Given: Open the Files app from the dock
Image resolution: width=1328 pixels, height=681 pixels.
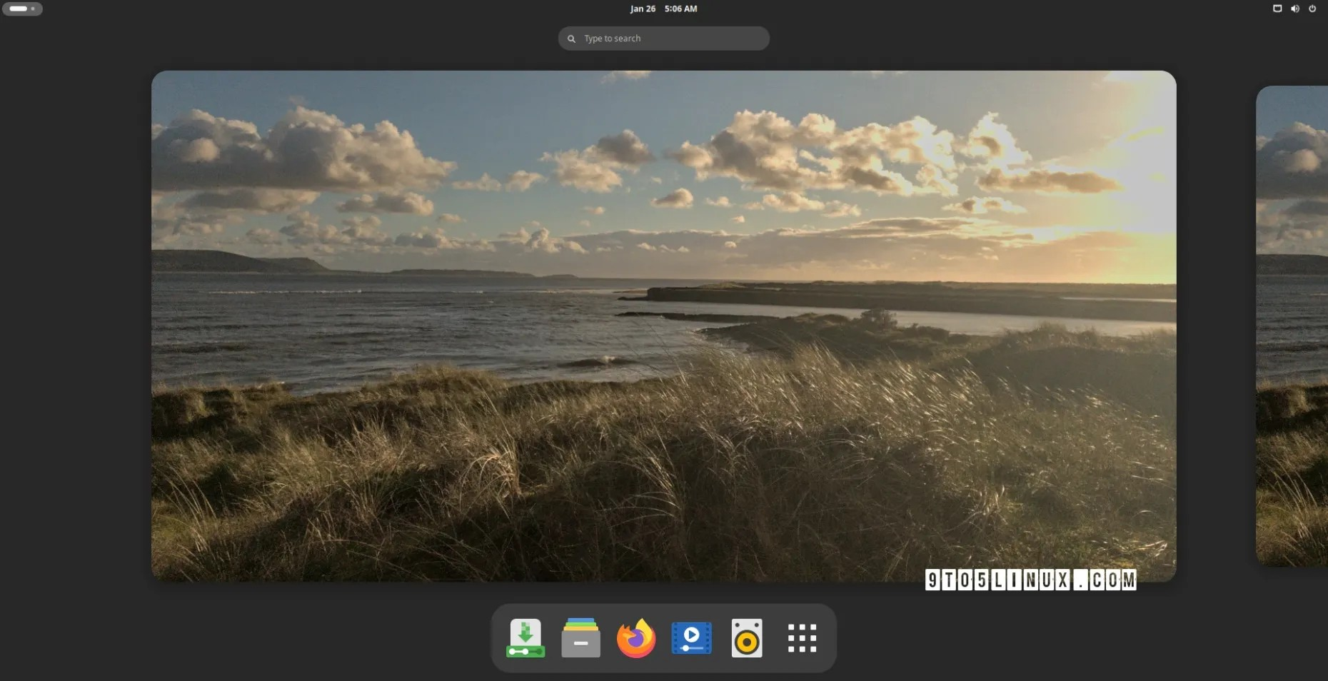Looking at the screenshot, I should coord(580,638).
